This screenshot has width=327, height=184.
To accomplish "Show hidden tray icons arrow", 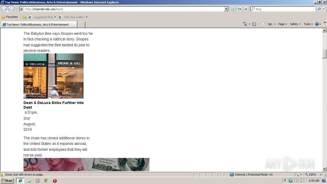I will click(285, 181).
